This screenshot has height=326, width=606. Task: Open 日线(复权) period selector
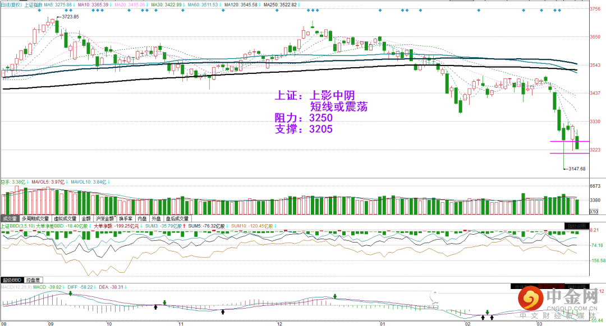(x=11, y=4)
